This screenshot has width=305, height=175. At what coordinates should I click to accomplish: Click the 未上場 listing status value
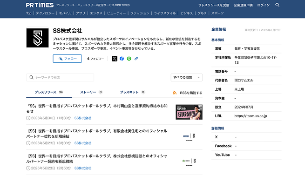tap(239, 89)
